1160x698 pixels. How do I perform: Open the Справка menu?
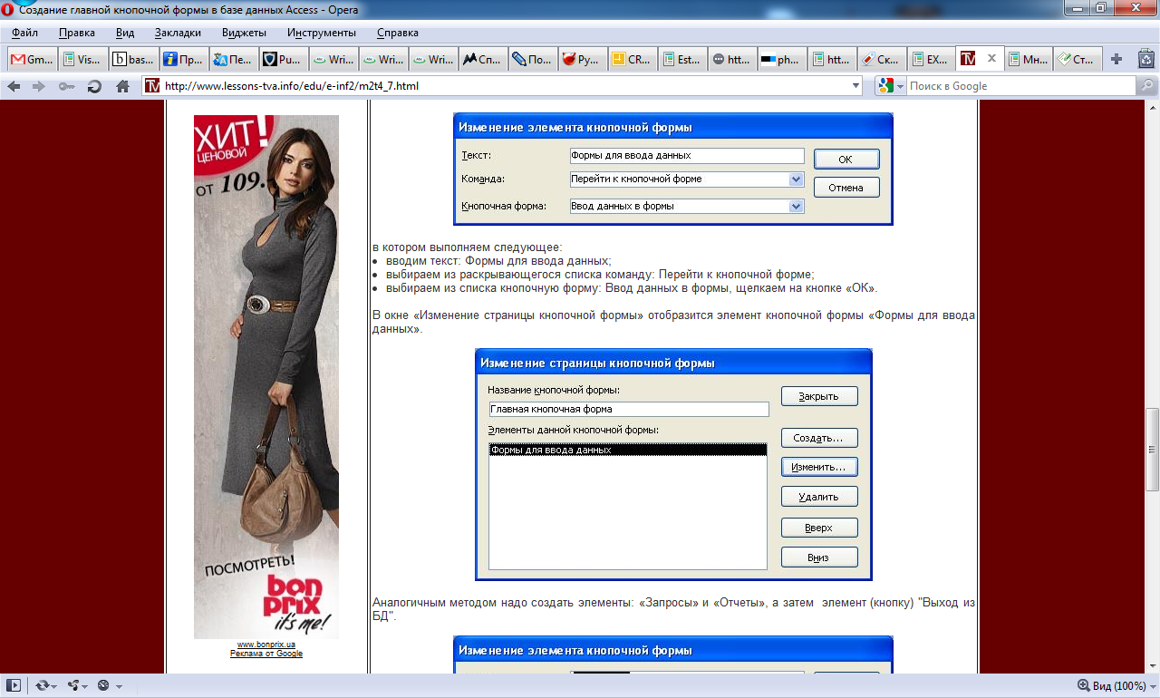click(397, 33)
